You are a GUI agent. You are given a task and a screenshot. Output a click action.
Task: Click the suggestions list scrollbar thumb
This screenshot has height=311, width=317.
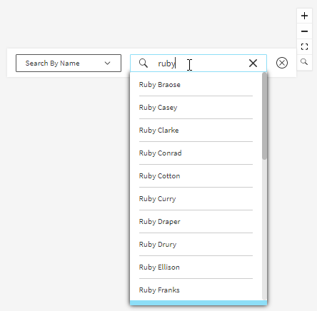coord(264,116)
